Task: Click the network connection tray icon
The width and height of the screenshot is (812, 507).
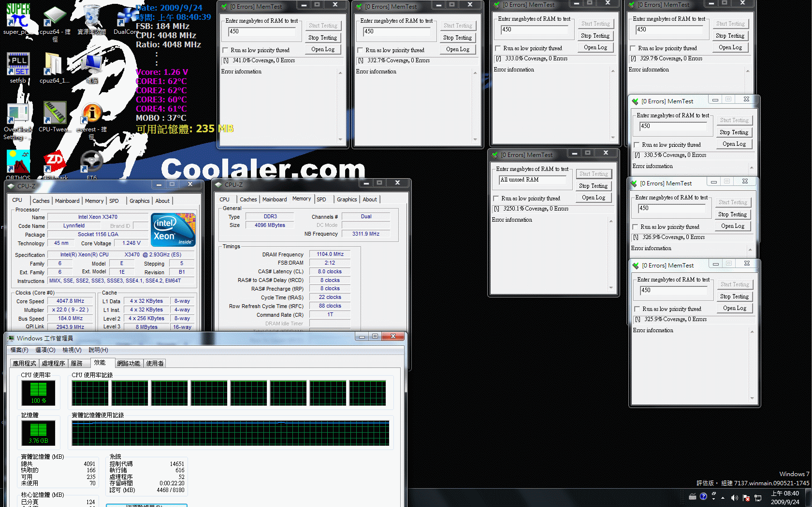Action: (757, 497)
